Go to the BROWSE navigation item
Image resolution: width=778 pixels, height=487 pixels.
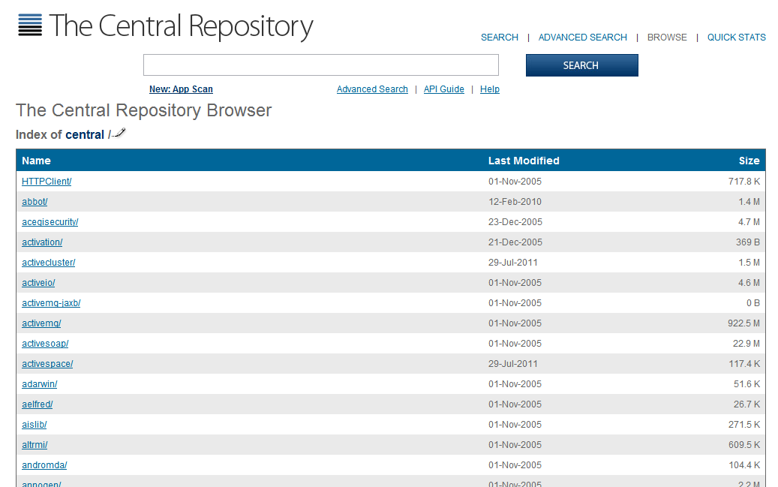667,38
